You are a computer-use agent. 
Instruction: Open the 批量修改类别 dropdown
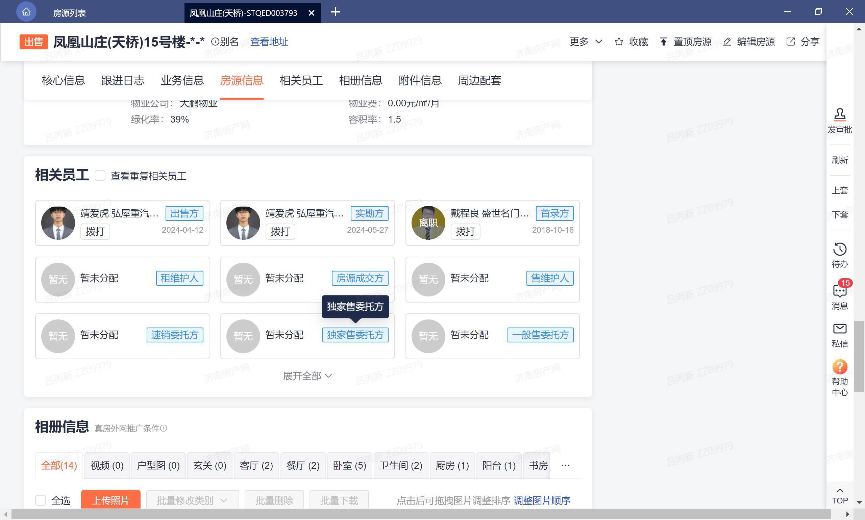click(x=192, y=500)
